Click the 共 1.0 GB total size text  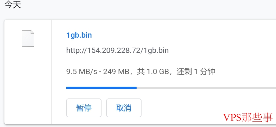click(x=153, y=72)
